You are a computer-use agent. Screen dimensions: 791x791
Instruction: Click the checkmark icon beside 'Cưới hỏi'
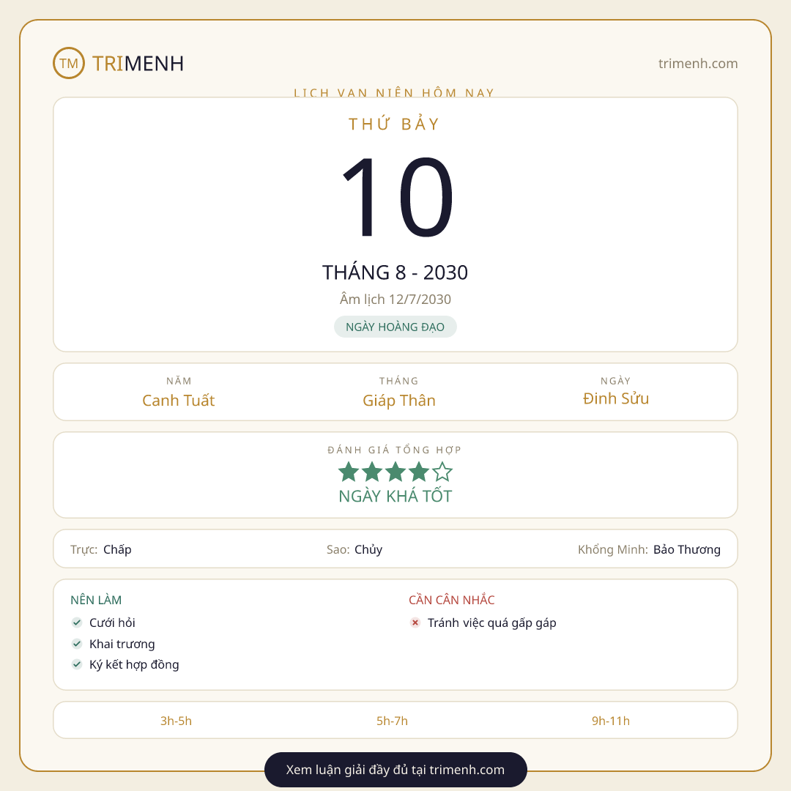pos(77,623)
